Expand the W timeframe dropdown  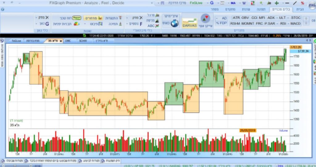(x=244, y=3)
